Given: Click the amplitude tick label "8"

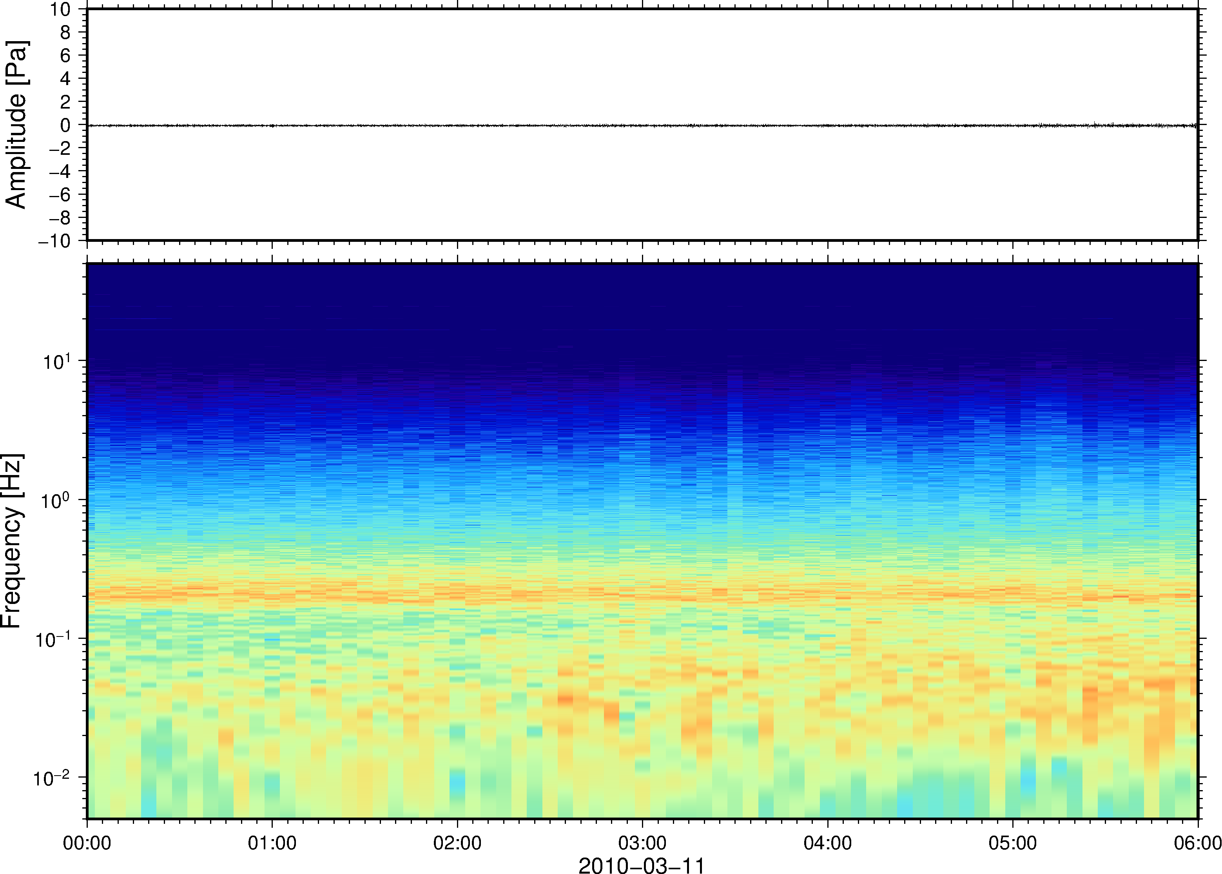Looking at the screenshot, I should (x=66, y=32).
